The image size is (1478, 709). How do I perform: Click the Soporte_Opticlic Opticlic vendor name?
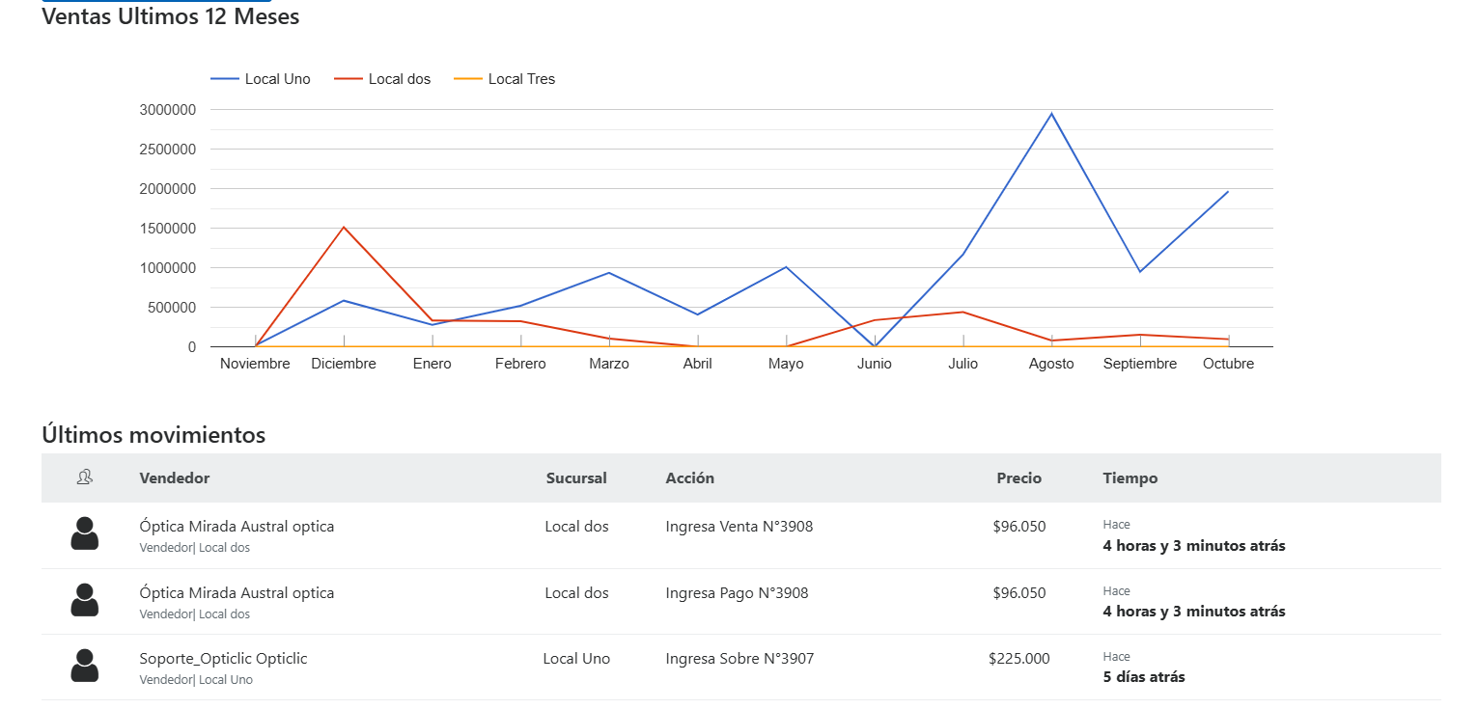(223, 658)
